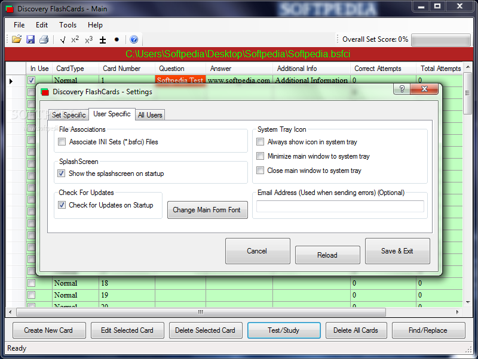Check In Use box for card 18
Viewport: 478px width, 359px height.
click(32, 283)
